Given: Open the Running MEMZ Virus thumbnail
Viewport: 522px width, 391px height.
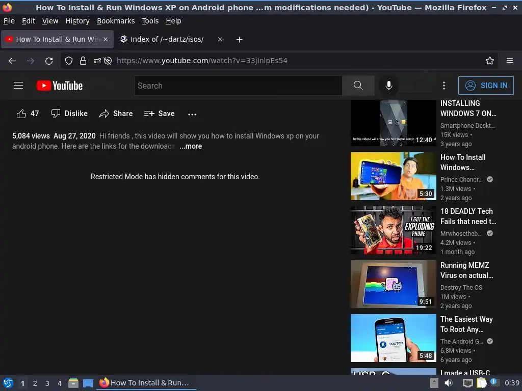Looking at the screenshot, I should pyautogui.click(x=393, y=284).
